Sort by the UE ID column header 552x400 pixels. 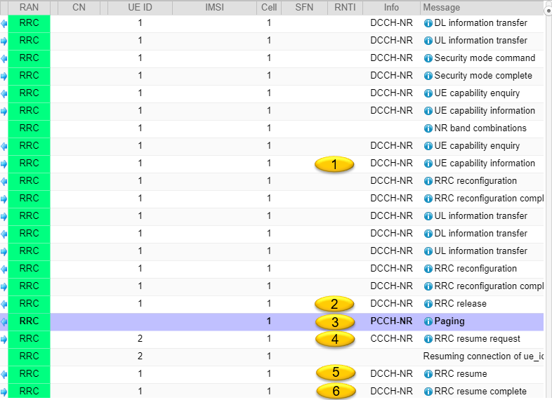(140, 8)
